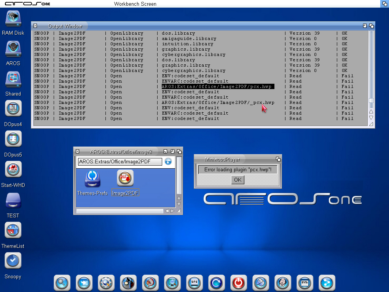Viewport: 389px width, 292px height.
Task: Click the magnifier search dock icon
Action: [x=62, y=282]
